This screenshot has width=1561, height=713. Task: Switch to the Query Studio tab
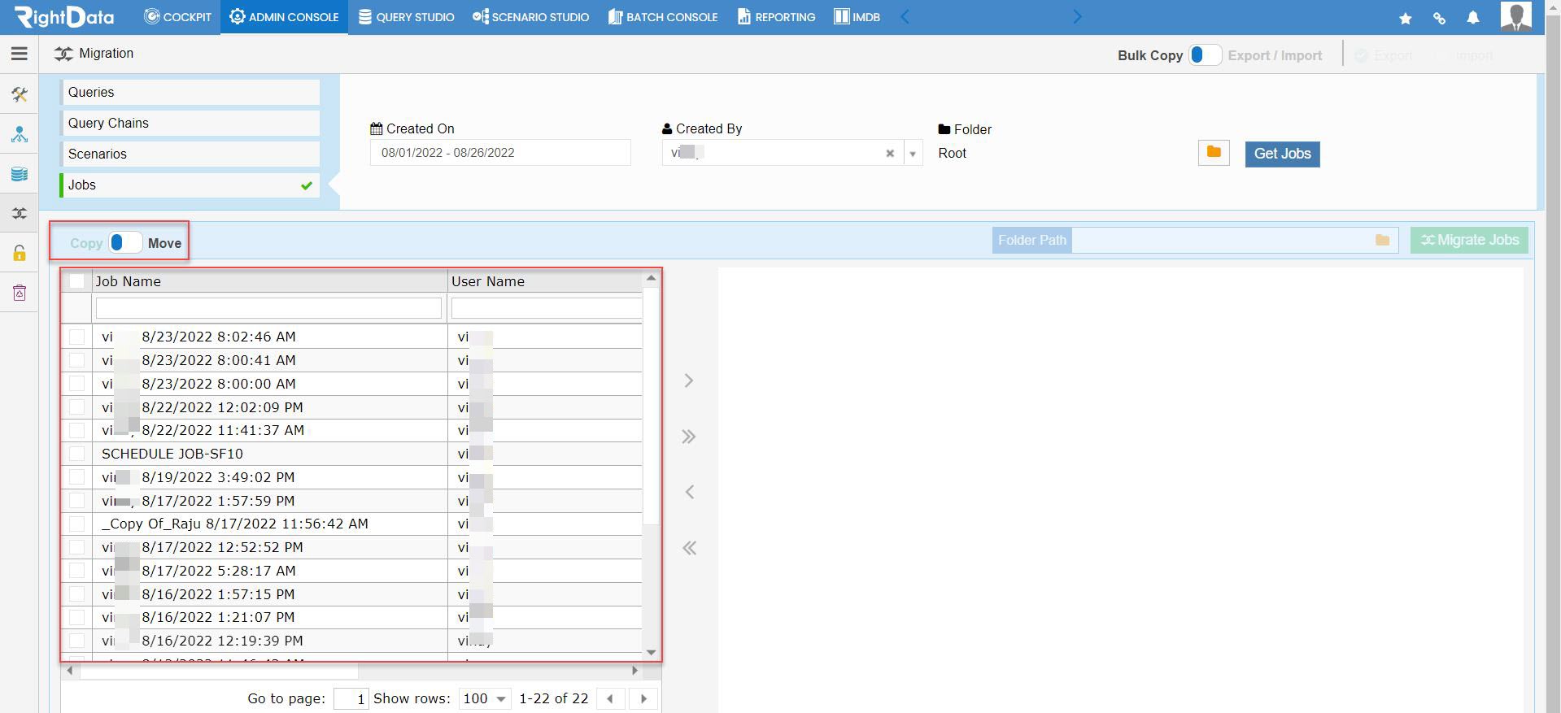[x=407, y=17]
